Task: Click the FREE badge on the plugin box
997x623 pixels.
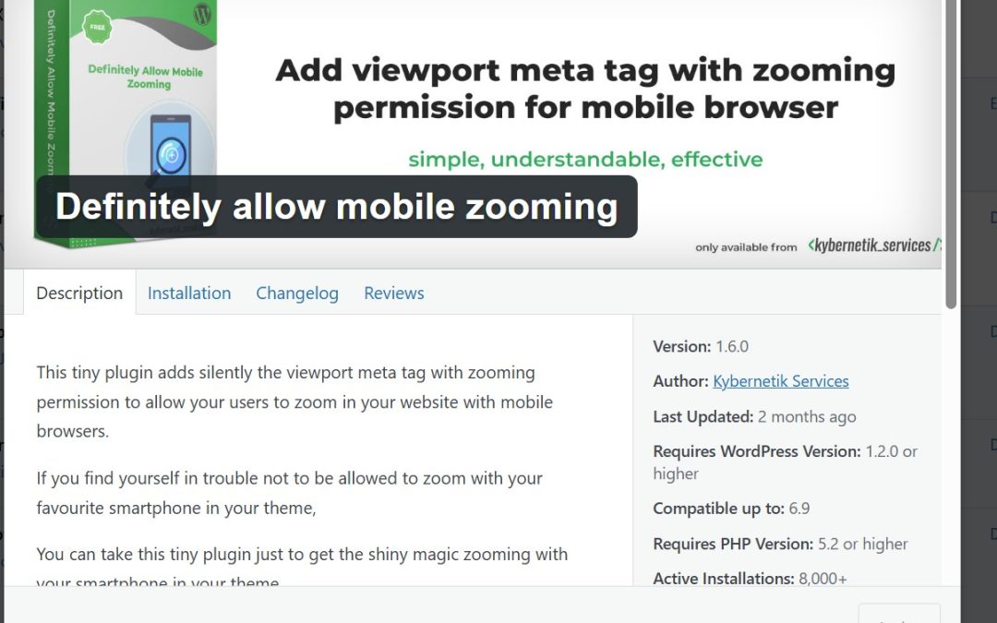Action: pos(96,29)
